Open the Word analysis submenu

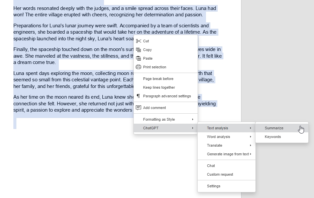point(219,137)
